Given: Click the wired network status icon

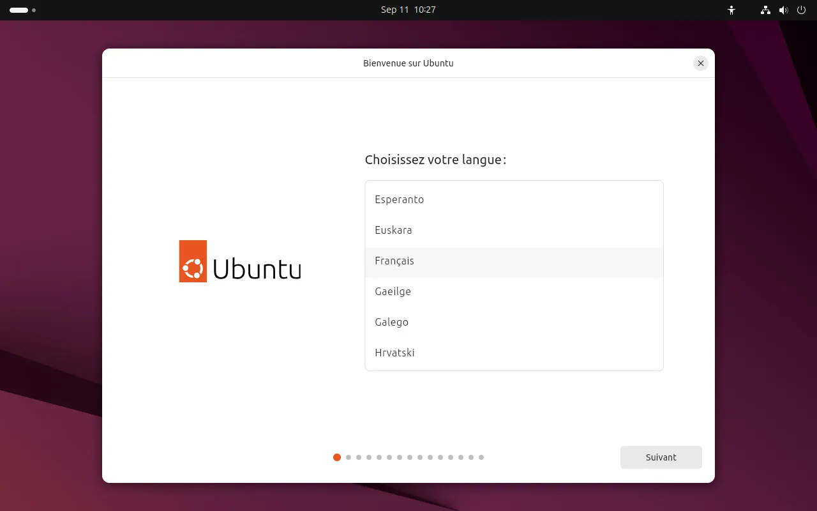Looking at the screenshot, I should [765, 10].
